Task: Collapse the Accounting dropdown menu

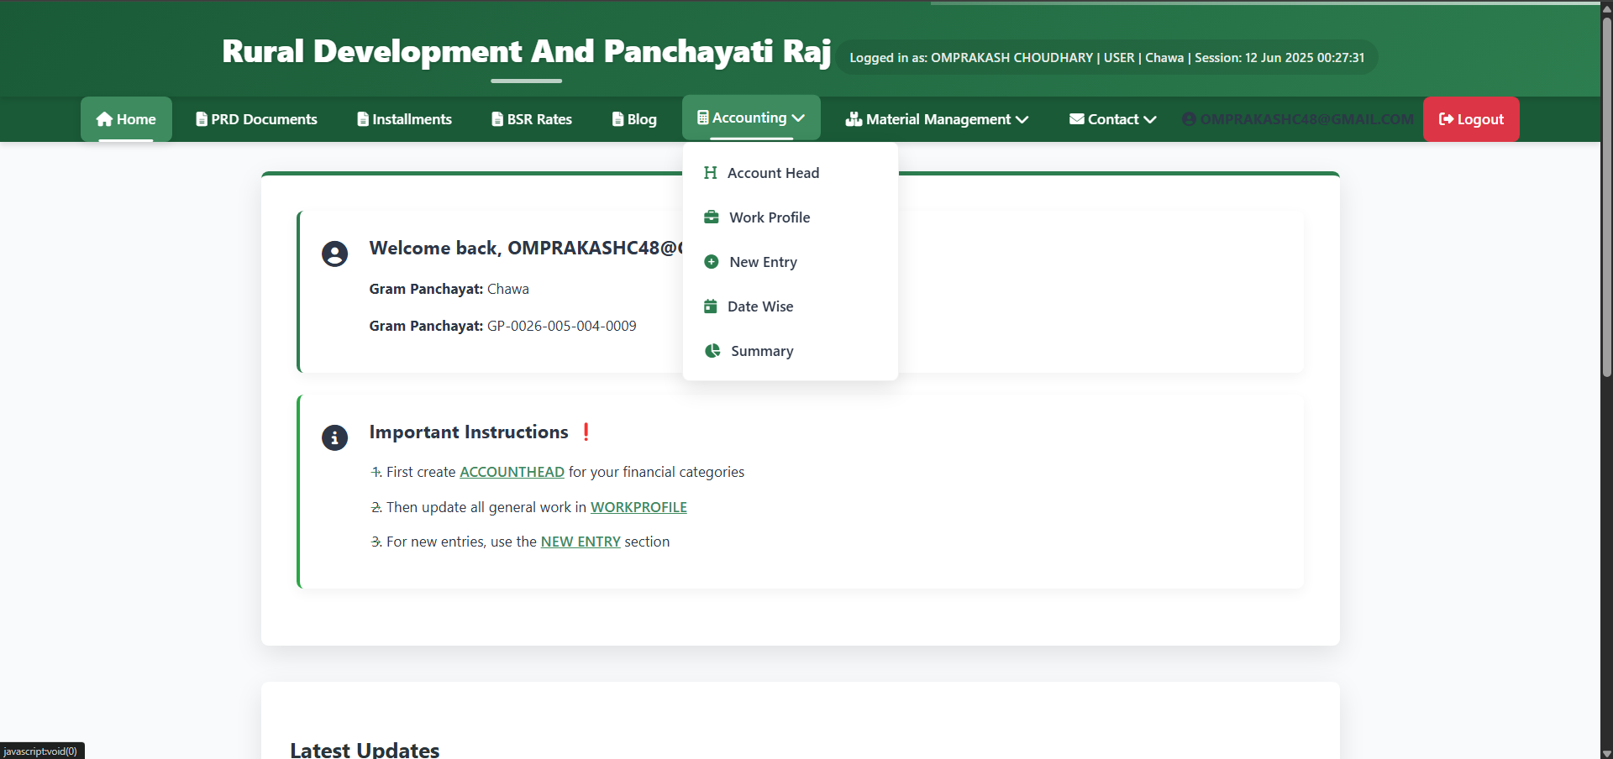Action: [750, 118]
